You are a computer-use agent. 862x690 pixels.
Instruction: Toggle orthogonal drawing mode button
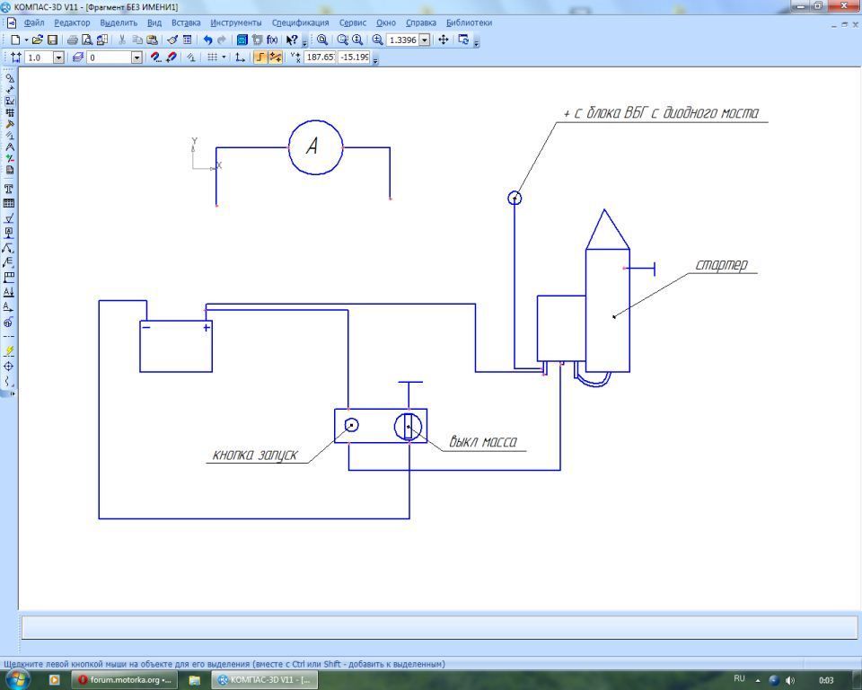[x=259, y=57]
